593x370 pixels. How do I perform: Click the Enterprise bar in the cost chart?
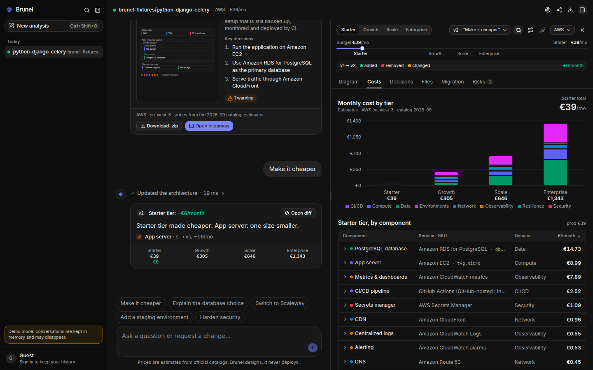(x=555, y=155)
